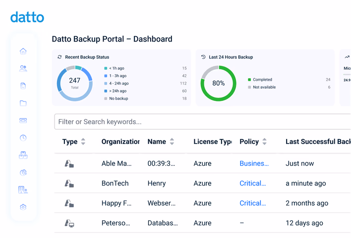Click the Azure type icon in the Happy F... row
Image resolution: width=351 pixels, height=238 pixels.
pos(69,203)
